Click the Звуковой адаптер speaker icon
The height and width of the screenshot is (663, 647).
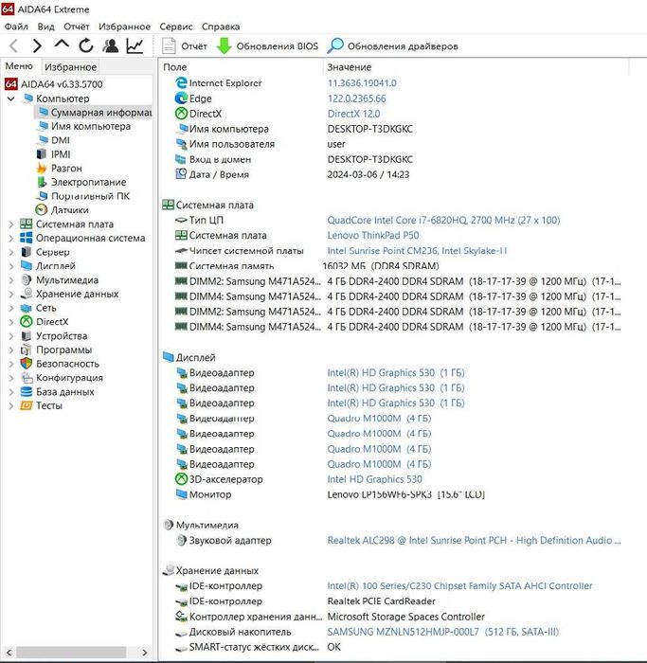(181, 540)
